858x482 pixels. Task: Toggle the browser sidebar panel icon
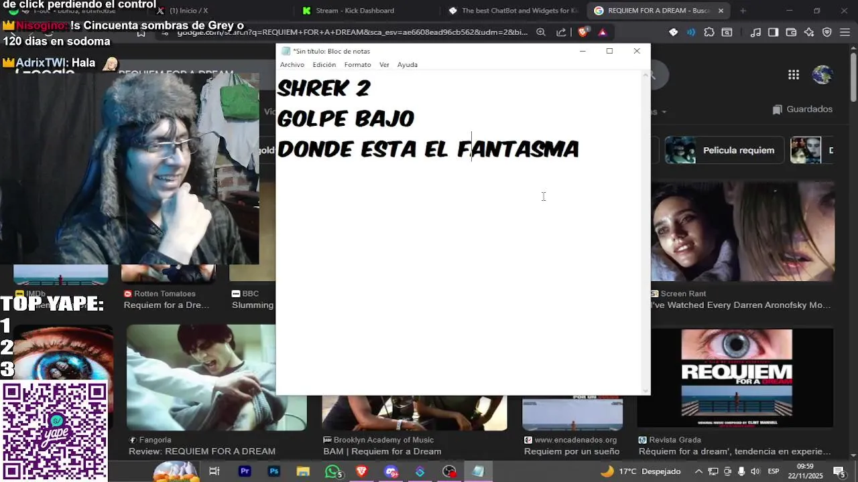[x=773, y=32]
